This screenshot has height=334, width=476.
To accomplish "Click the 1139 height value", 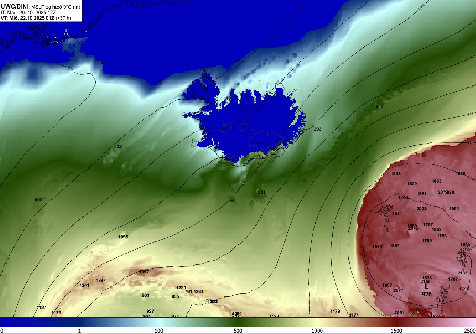I will 274,316.
